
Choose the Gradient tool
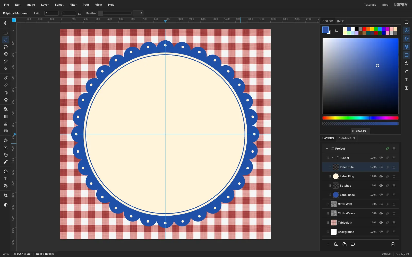[x=6, y=116]
